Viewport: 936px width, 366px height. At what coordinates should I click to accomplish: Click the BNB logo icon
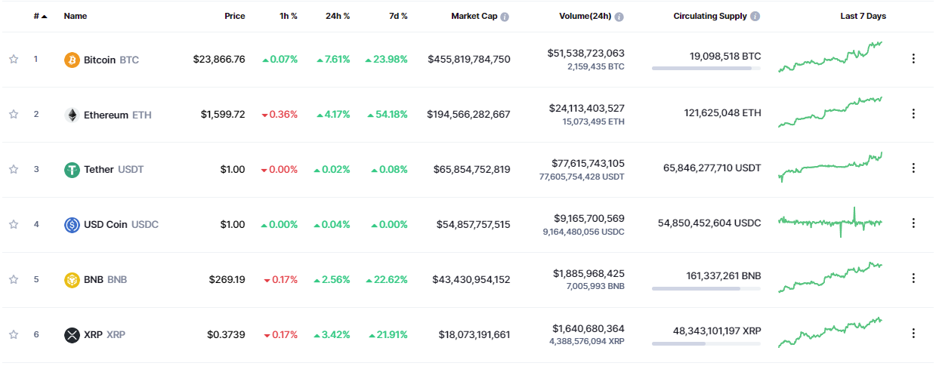pyautogui.click(x=72, y=279)
